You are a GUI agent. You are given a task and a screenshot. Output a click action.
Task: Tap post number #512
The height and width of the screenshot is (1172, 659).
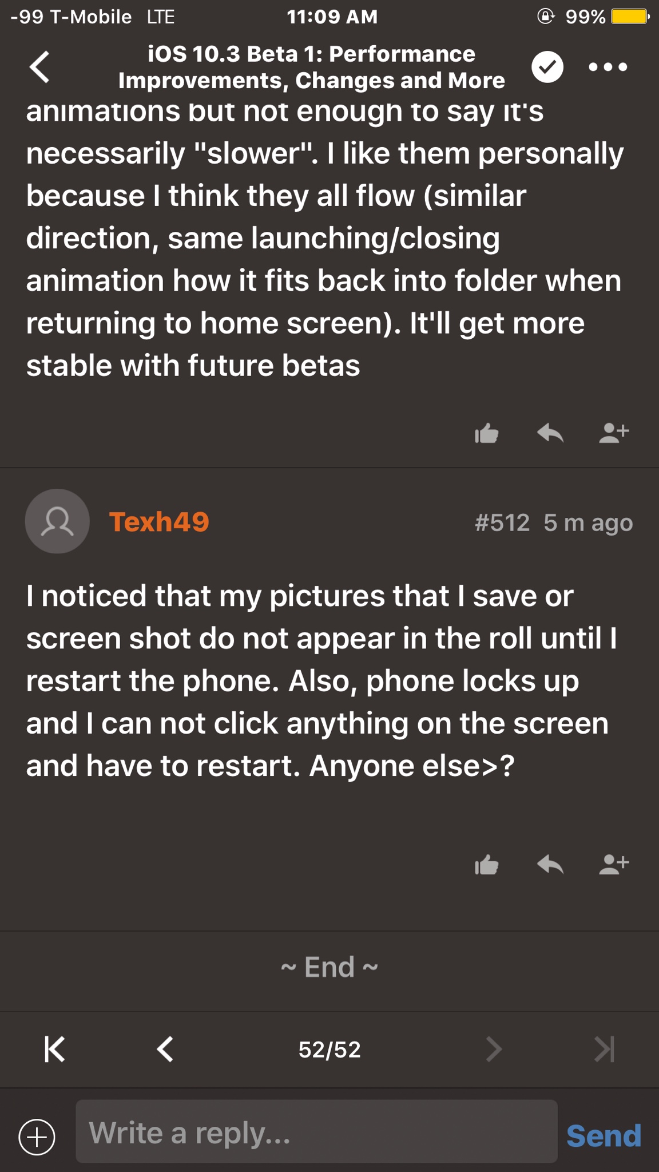(x=502, y=522)
